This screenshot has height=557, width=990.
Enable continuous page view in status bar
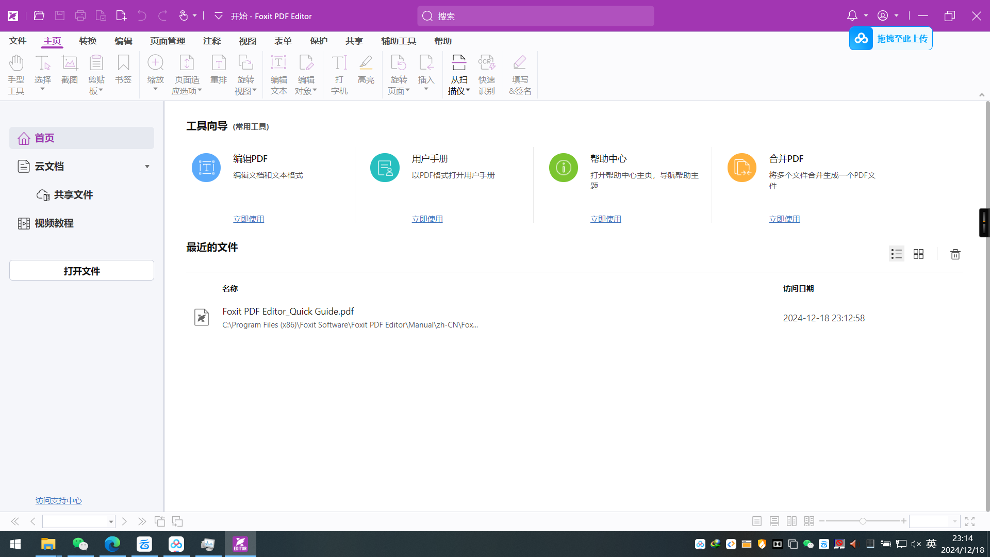tap(774, 521)
